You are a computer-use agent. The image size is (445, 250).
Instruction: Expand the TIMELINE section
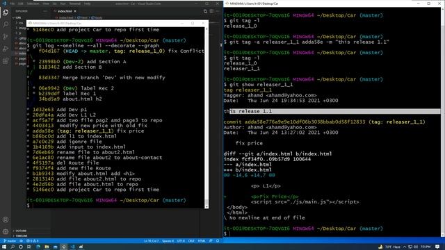(21, 235)
